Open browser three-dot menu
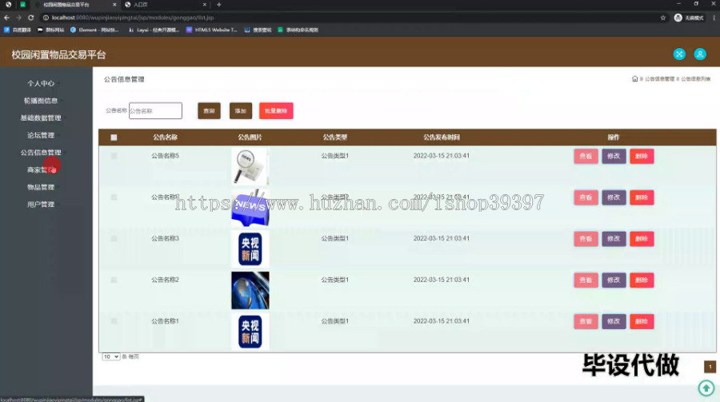 tap(714, 18)
